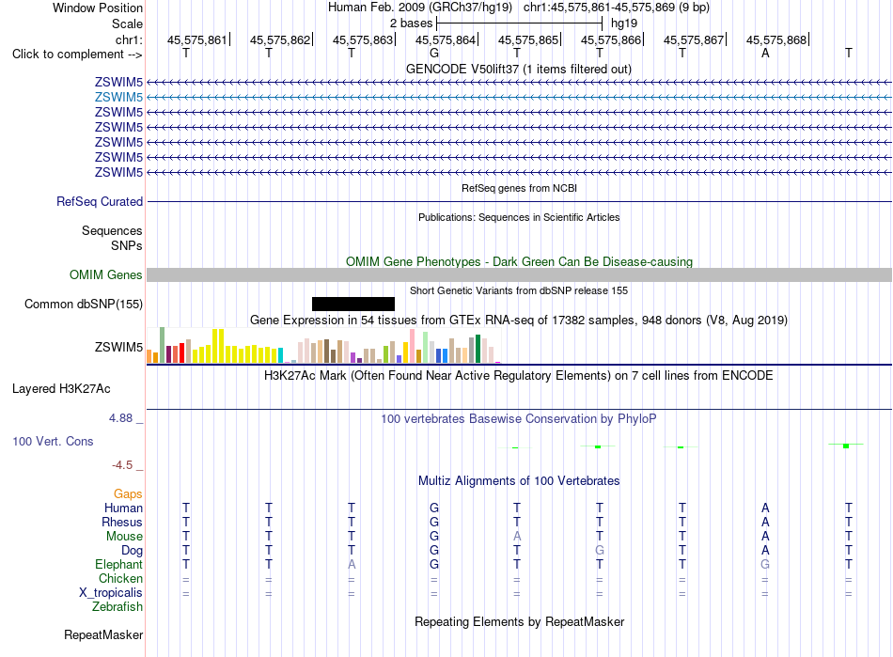Click the SNPs track label

click(x=127, y=245)
